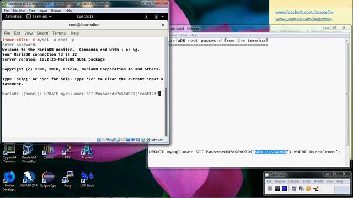Image resolution: width=353 pixels, height=198 pixels.
Task: Expand the Terminal app menu in GNOME top bar
Action: [x=39, y=16]
